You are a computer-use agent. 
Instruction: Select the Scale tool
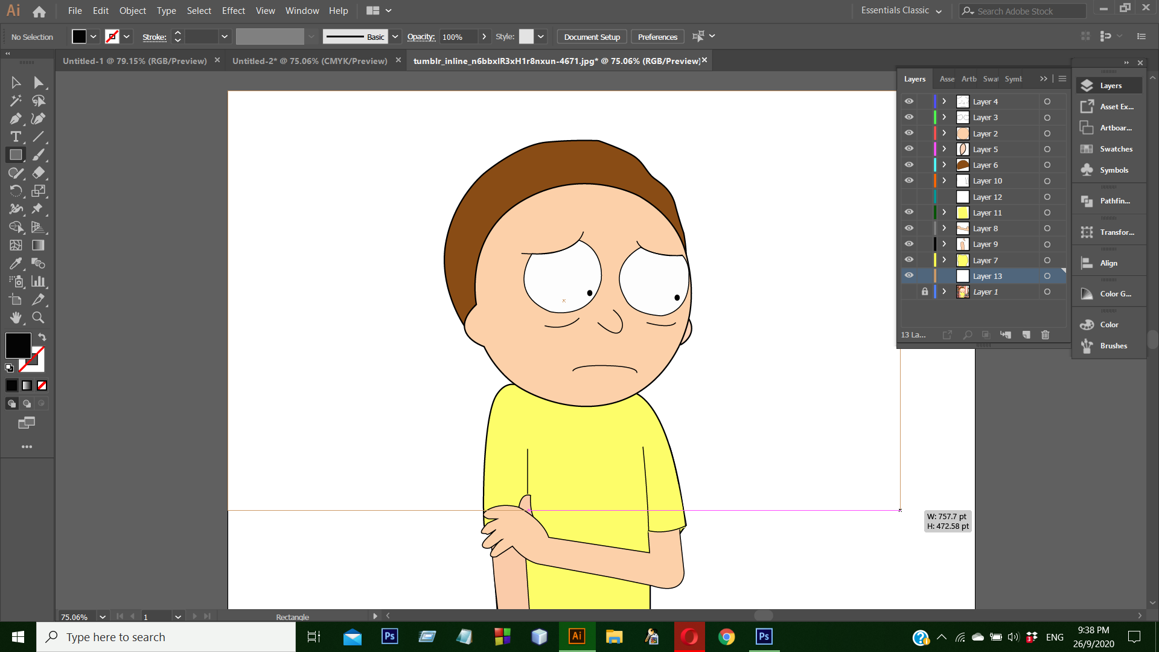39,191
